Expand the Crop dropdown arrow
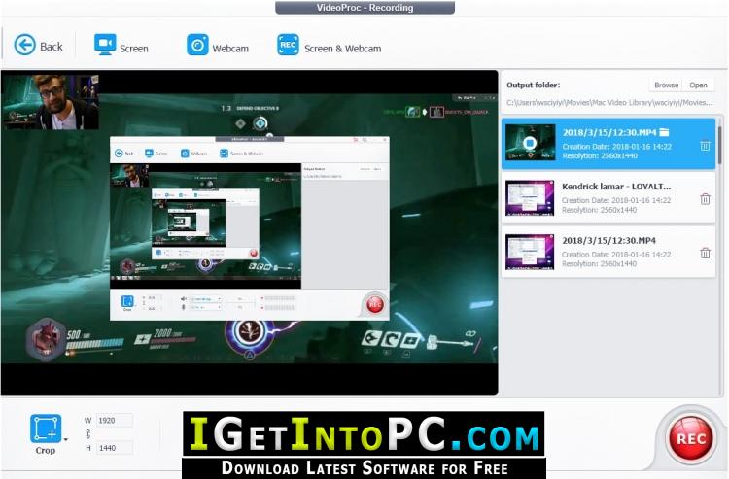729x479 pixels. click(65, 439)
